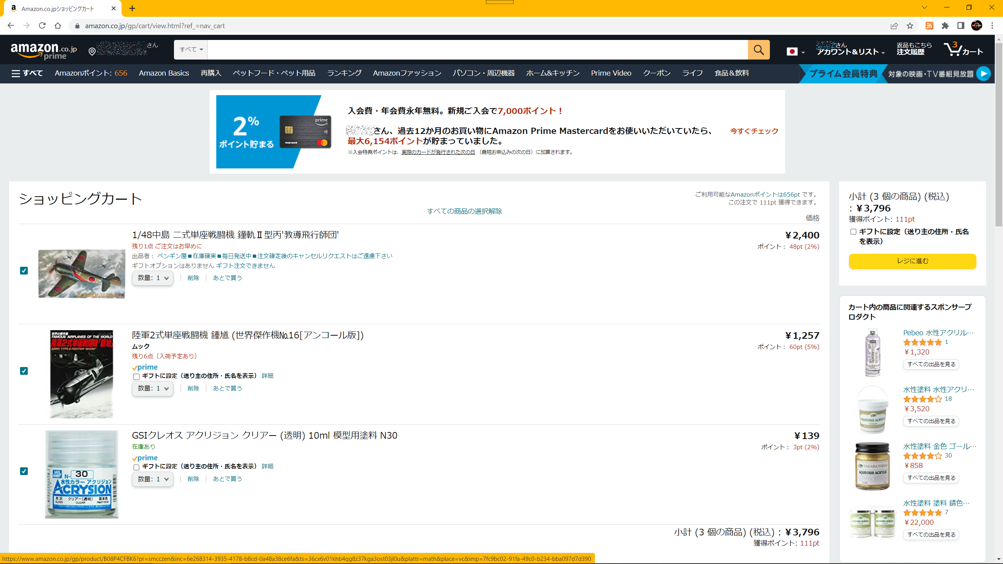Uncheck the 陸軍2式単座戦闘機 book checkbox

pos(24,371)
